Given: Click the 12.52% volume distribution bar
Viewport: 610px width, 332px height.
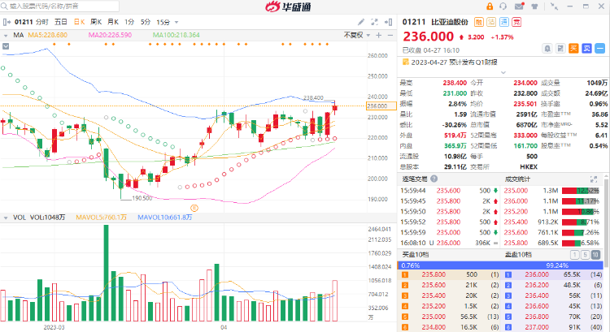Looking at the screenshot, I should tap(581, 191).
